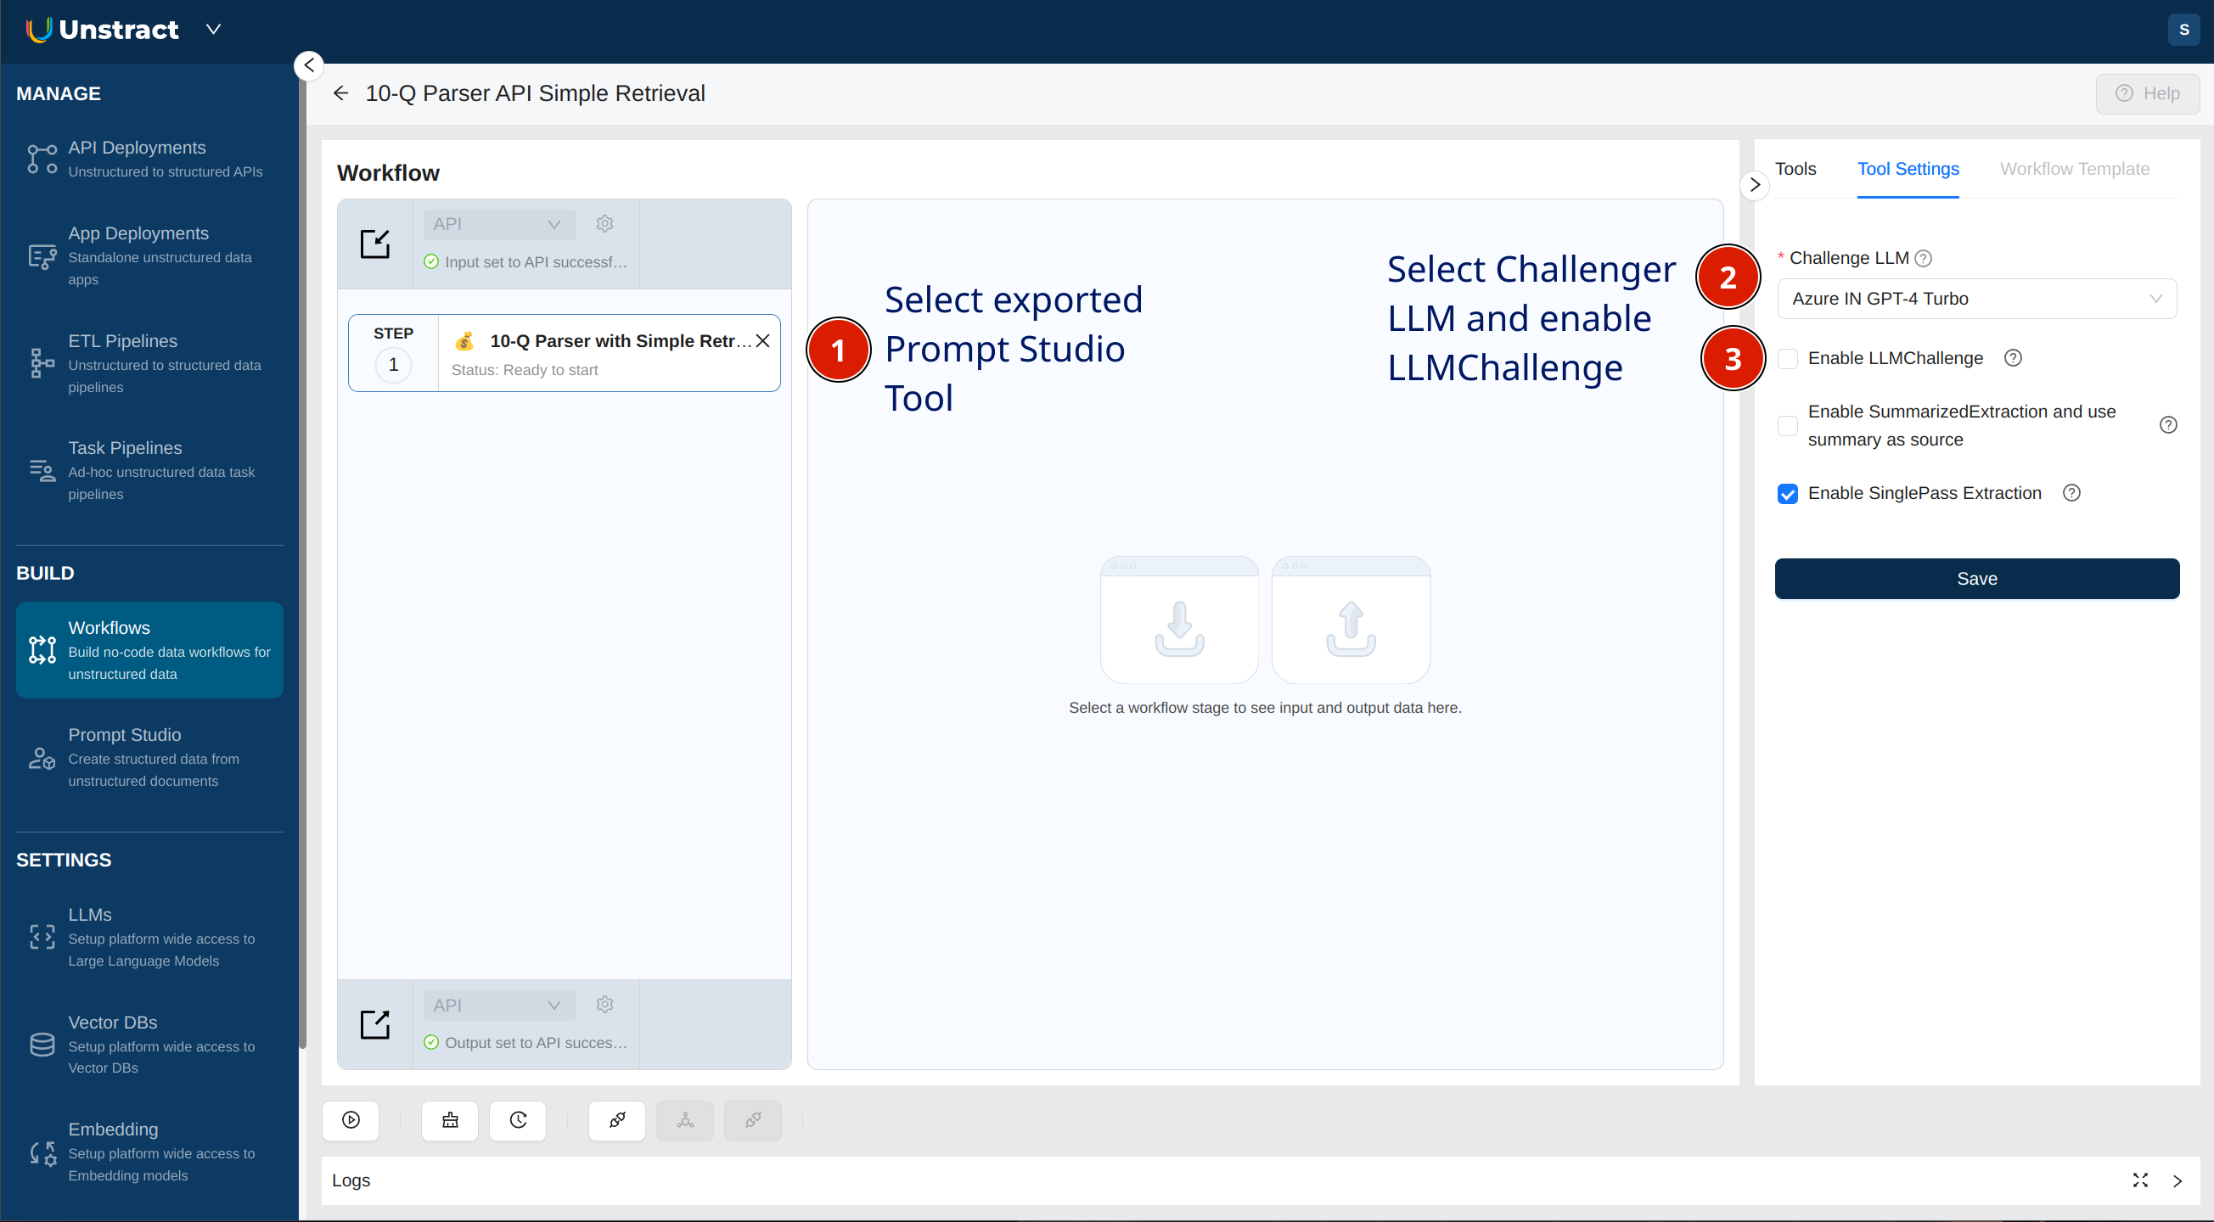Go to ETL Pipelines section

pos(149,363)
